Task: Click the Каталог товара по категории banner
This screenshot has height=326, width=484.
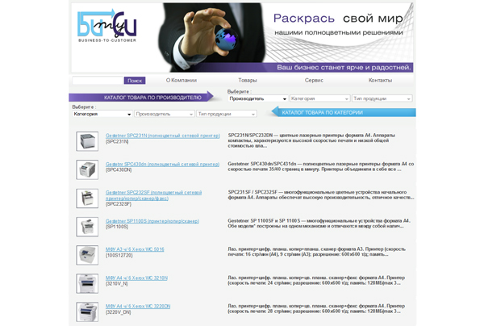Action: click(344, 112)
